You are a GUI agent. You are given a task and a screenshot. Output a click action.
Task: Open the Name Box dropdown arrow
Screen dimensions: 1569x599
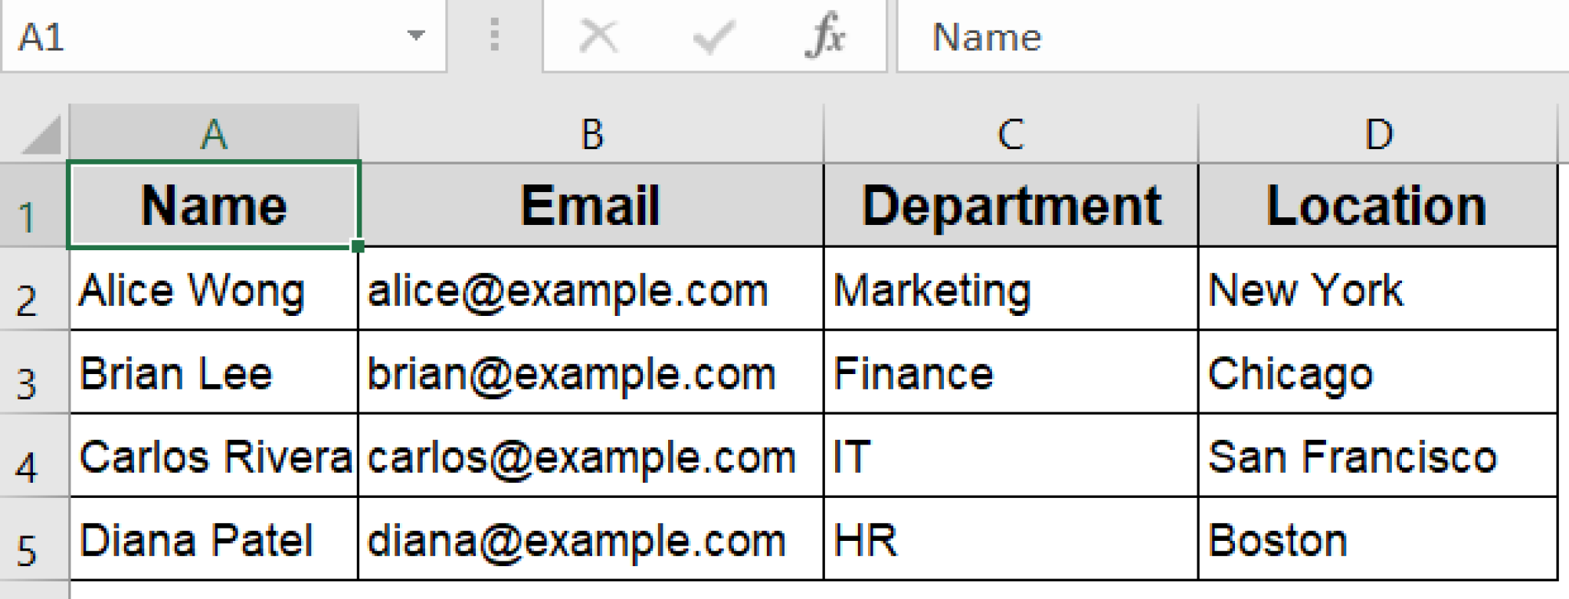[x=414, y=34]
